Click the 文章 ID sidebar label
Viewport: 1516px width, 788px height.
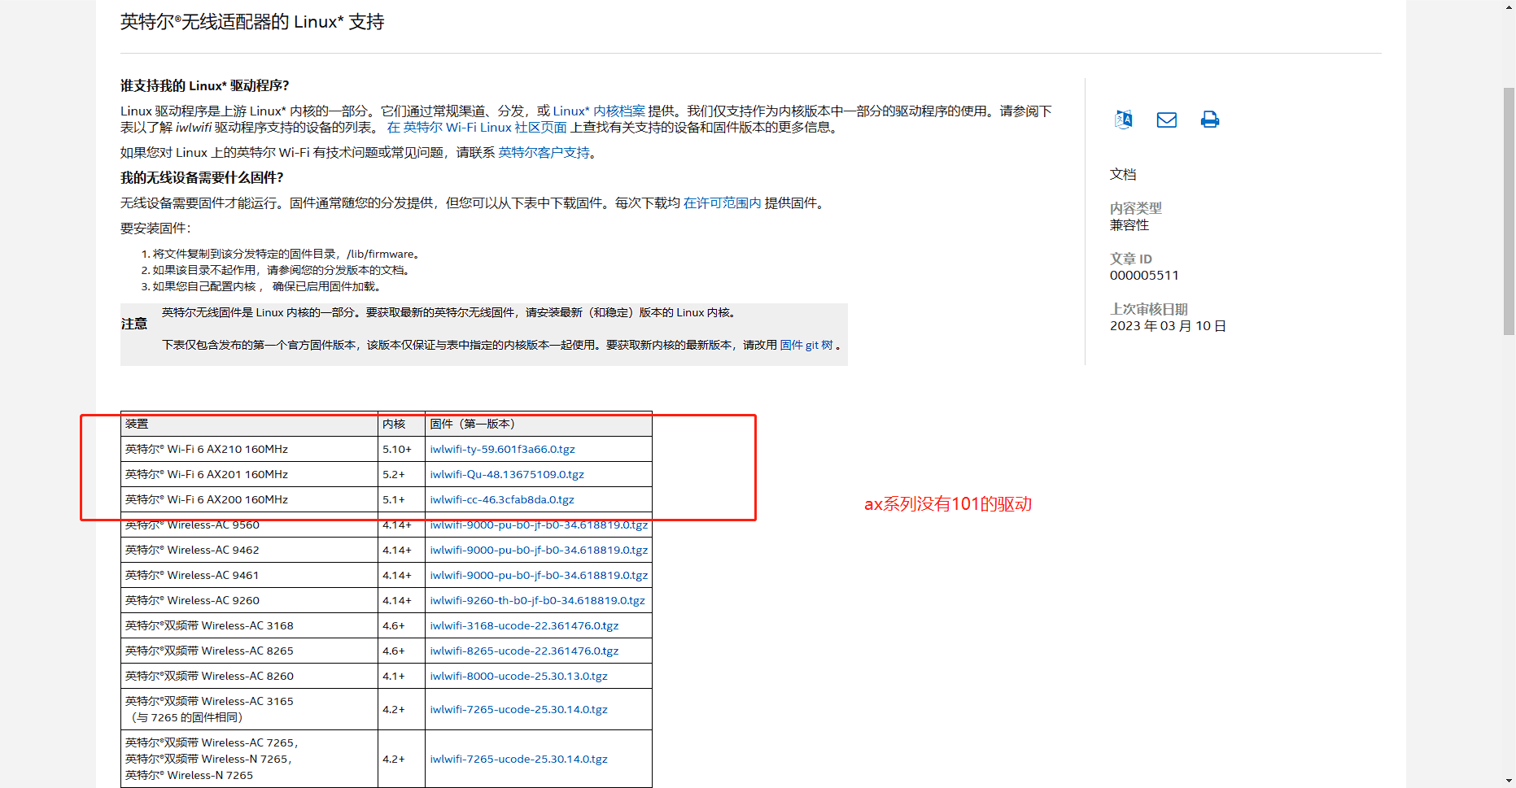point(1131,259)
